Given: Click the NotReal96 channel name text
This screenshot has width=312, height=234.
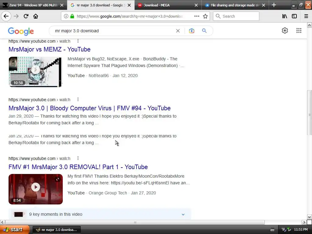Looking at the screenshot, I should (99, 76).
